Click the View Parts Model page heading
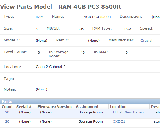The width and height of the screenshot is (160, 128). click(x=60, y=7)
